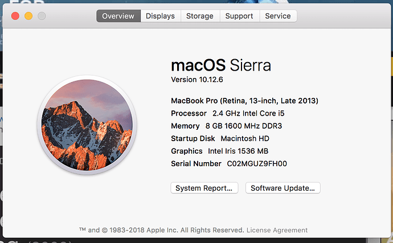Minimize window with the yellow button
This screenshot has height=243, width=393.
tap(28, 16)
